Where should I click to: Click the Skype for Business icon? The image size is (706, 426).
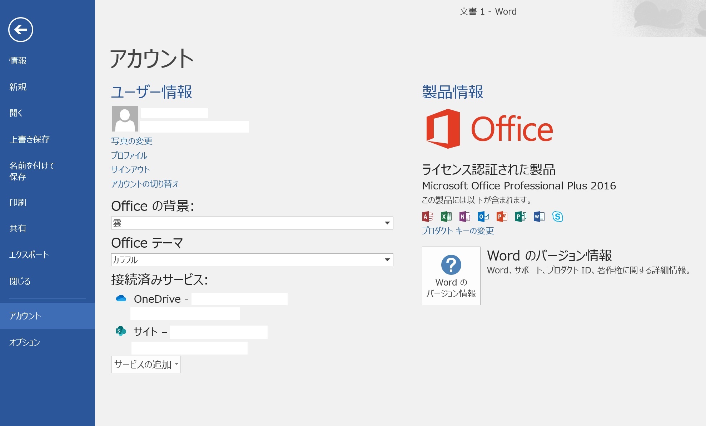point(558,217)
